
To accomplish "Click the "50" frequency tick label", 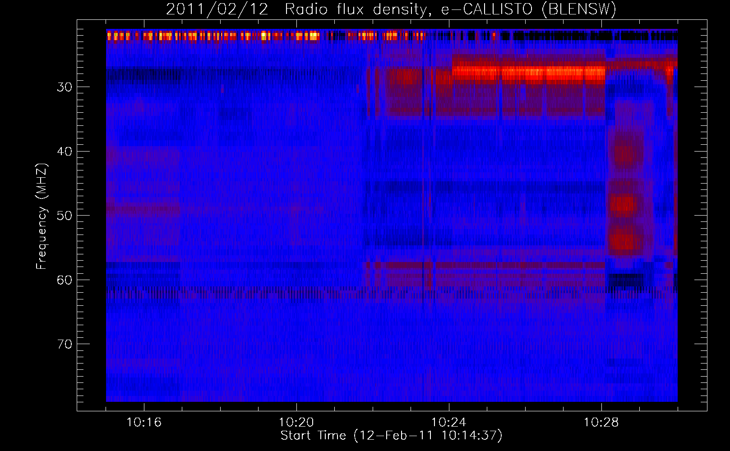I will pyautogui.click(x=65, y=216).
